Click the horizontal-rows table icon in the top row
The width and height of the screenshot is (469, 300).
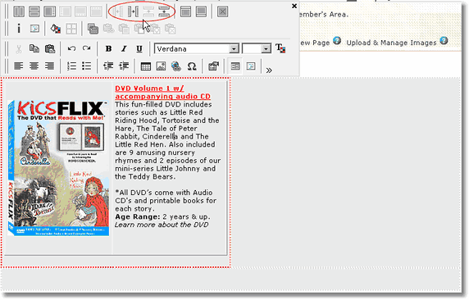[x=34, y=11]
